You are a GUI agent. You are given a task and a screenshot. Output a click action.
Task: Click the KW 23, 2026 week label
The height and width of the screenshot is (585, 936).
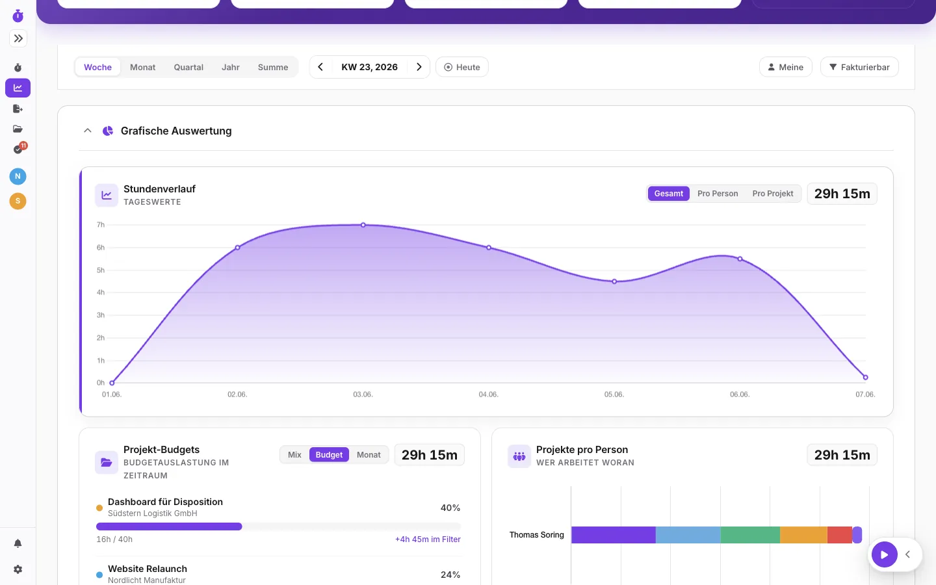[x=370, y=67]
